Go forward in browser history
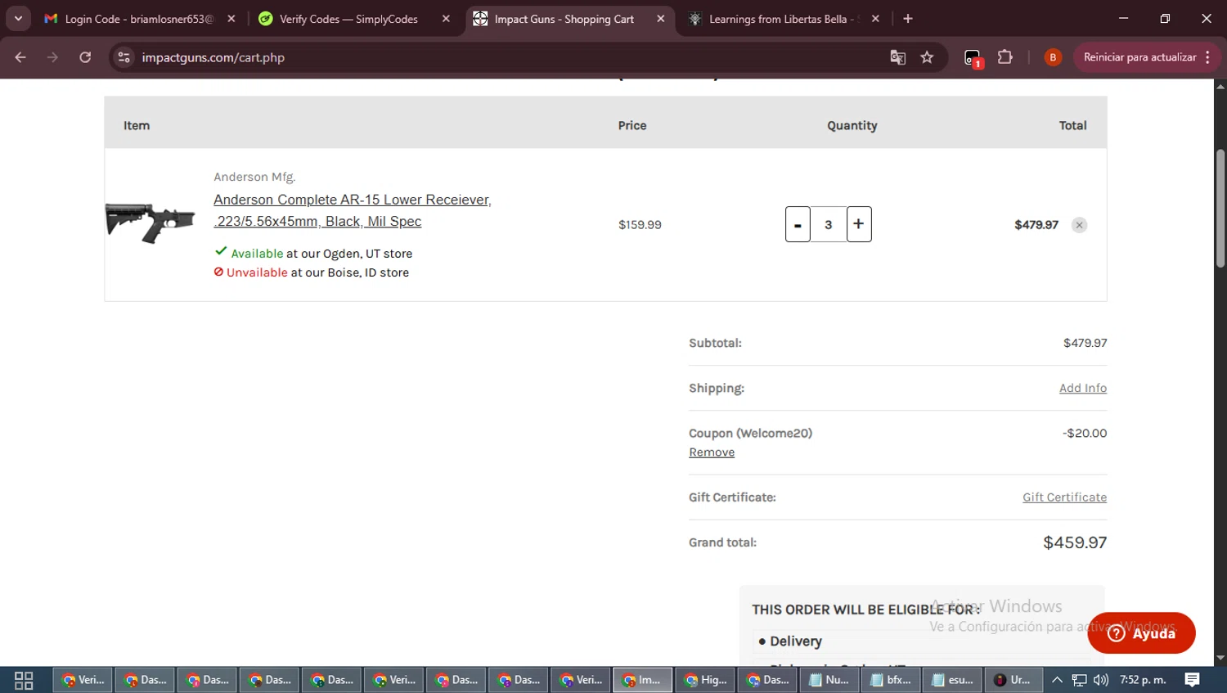This screenshot has width=1227, height=693. click(x=52, y=57)
